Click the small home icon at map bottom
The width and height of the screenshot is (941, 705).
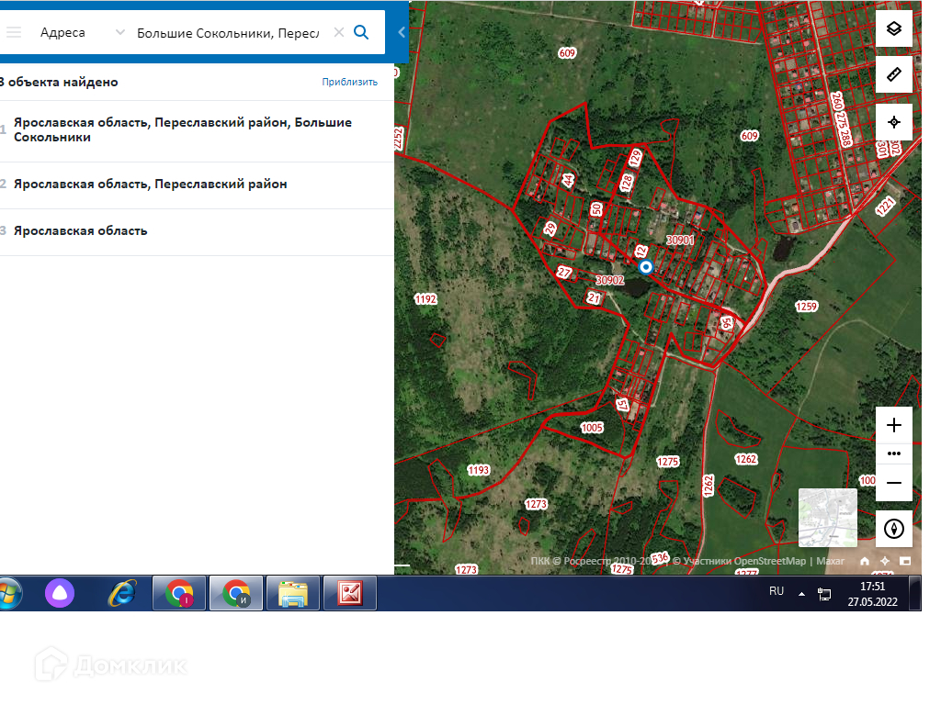click(865, 561)
